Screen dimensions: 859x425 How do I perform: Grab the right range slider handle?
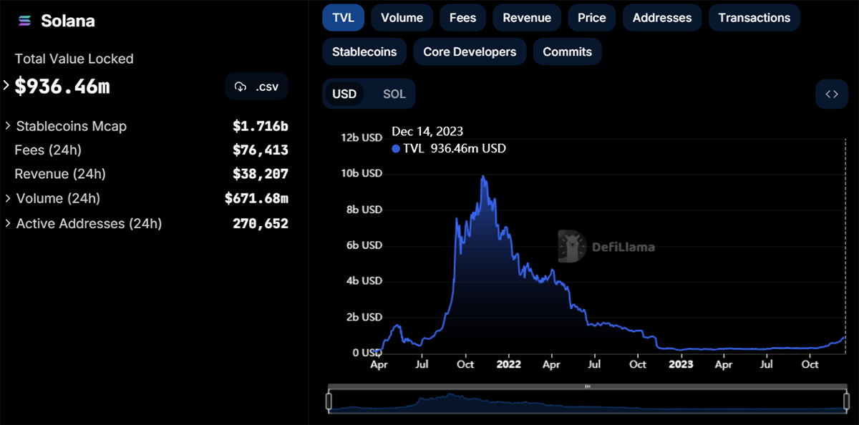coord(848,401)
